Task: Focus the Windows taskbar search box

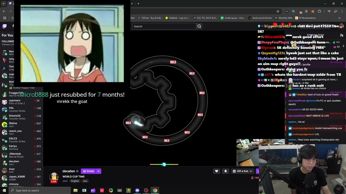Action: 40,190
